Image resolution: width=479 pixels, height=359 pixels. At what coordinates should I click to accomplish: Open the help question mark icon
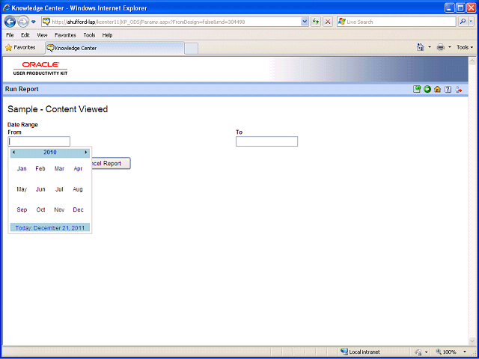(x=448, y=89)
